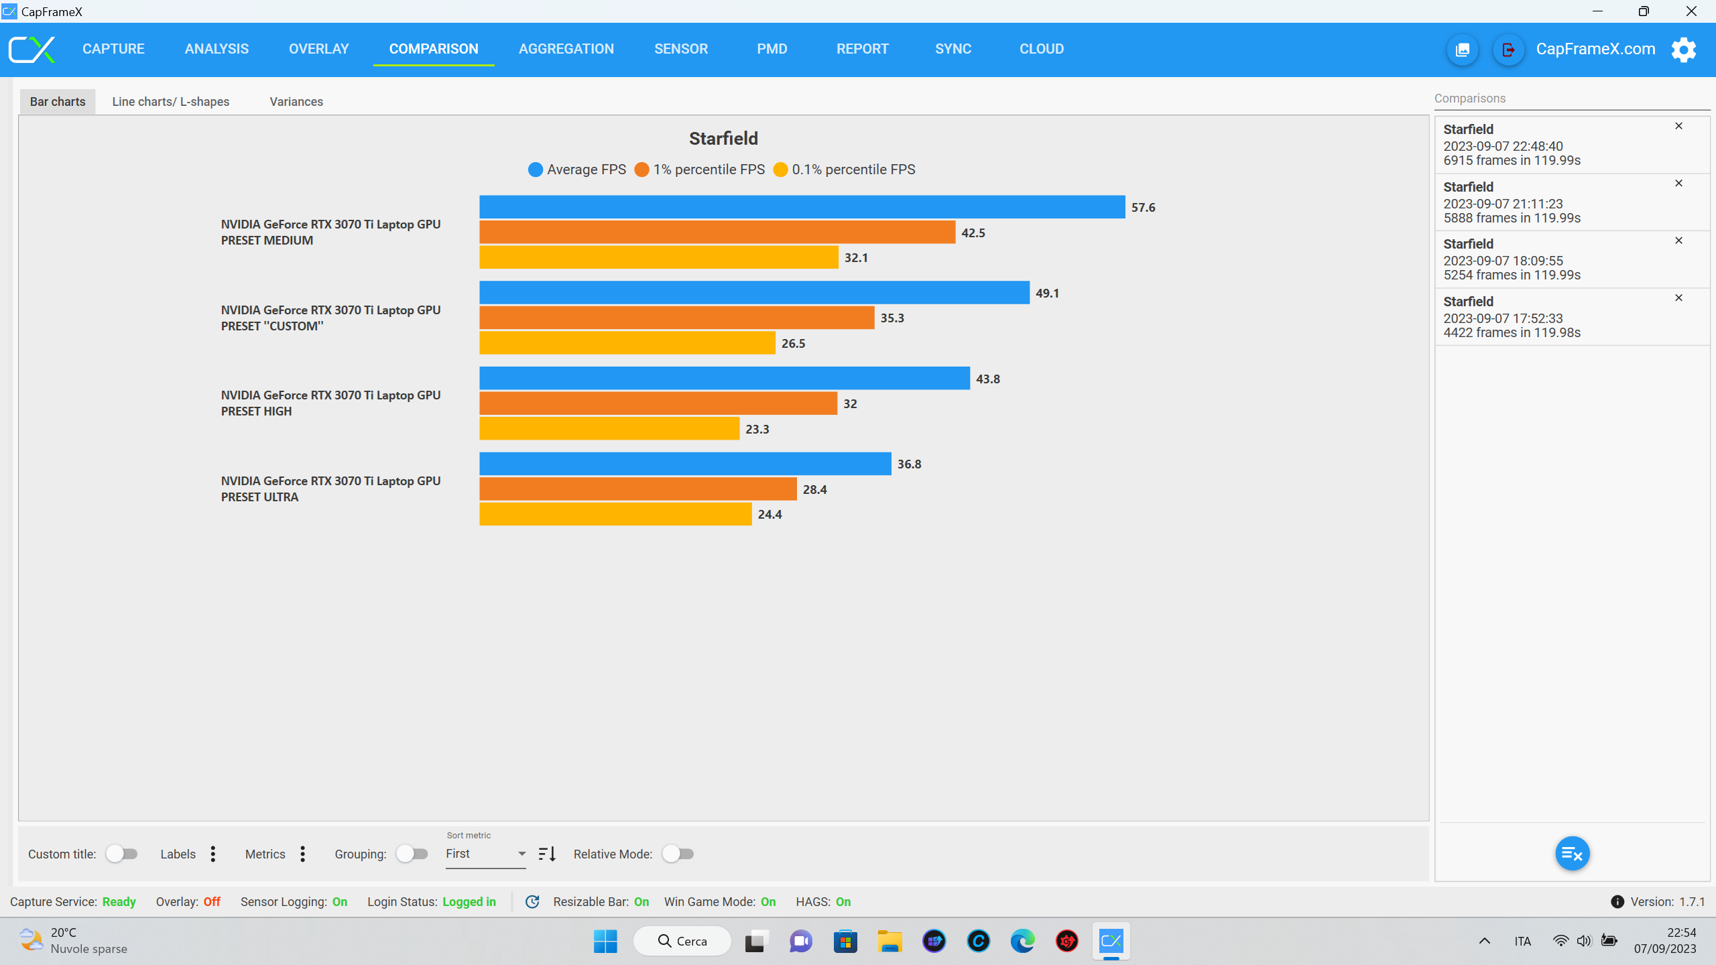Remove the Starfield 21:11:23 comparison entry
Viewport: 1716px width, 965px height.
(1678, 184)
